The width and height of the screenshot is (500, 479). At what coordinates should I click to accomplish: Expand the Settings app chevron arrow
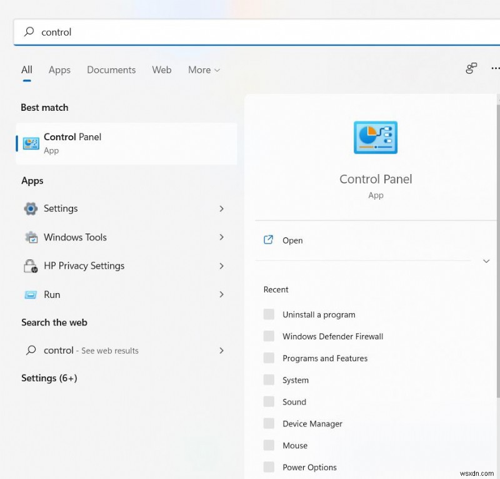(222, 209)
